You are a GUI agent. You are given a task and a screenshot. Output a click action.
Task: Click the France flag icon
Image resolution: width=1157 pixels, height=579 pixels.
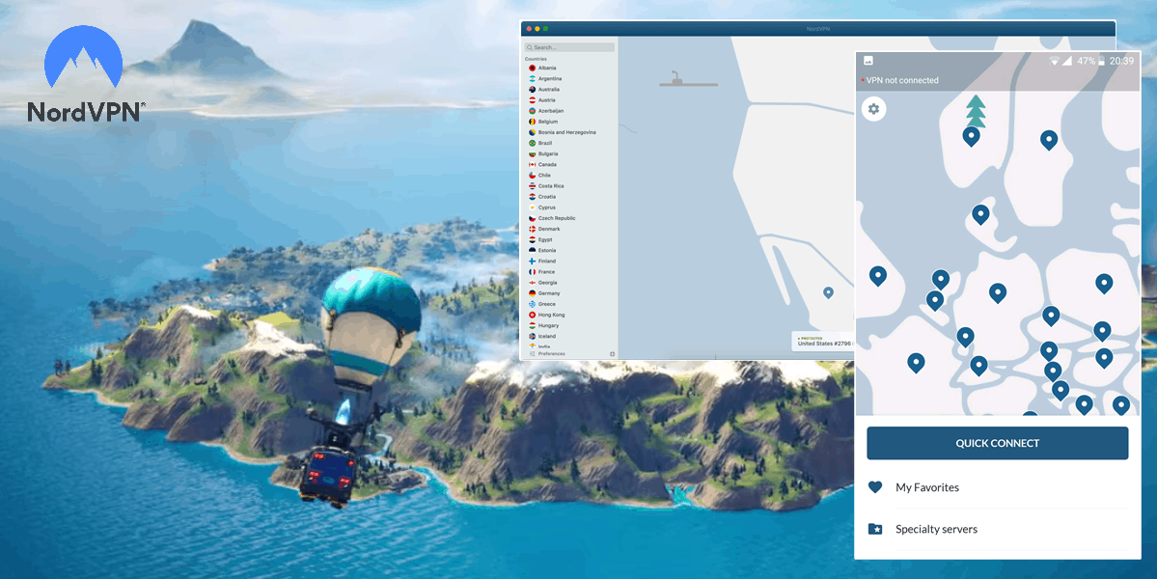click(x=532, y=271)
